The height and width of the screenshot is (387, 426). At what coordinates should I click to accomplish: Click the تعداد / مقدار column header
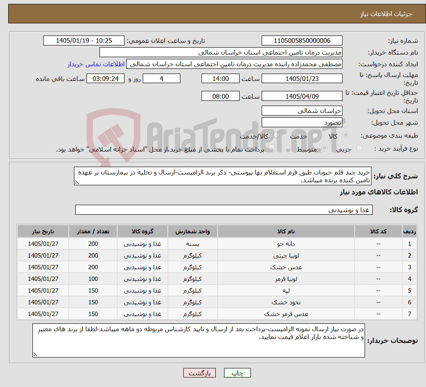(93, 232)
